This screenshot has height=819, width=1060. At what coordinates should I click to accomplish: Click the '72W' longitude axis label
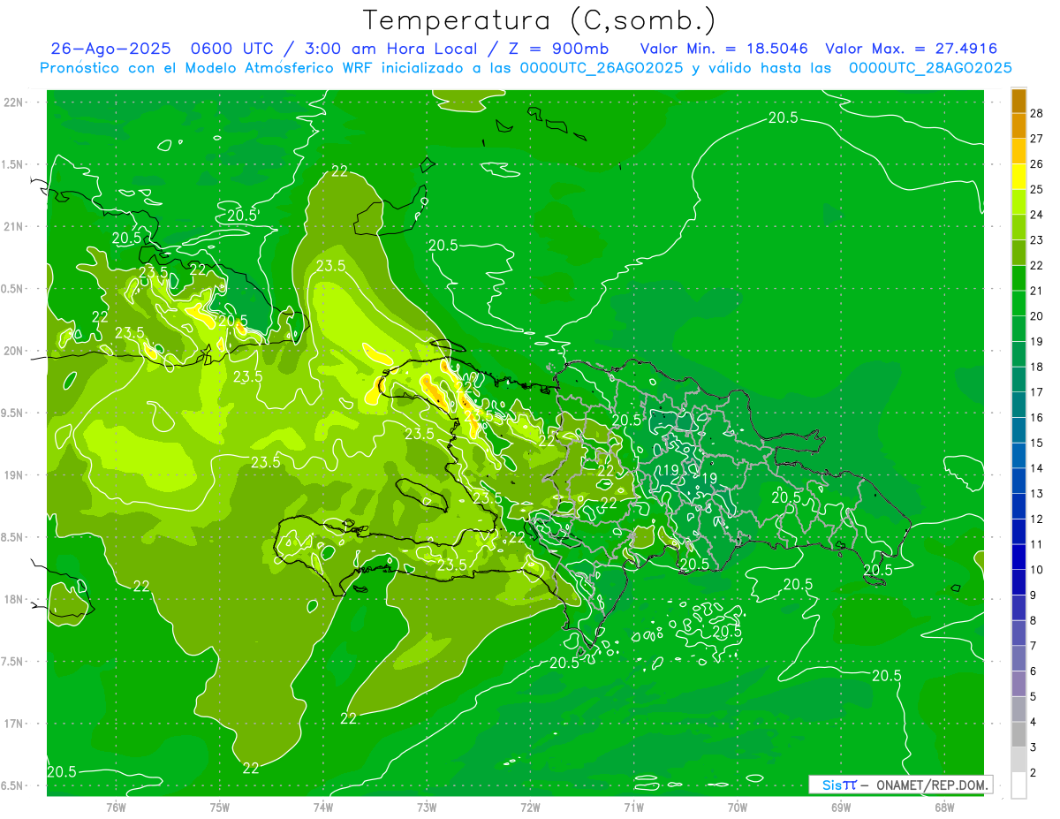click(x=530, y=807)
